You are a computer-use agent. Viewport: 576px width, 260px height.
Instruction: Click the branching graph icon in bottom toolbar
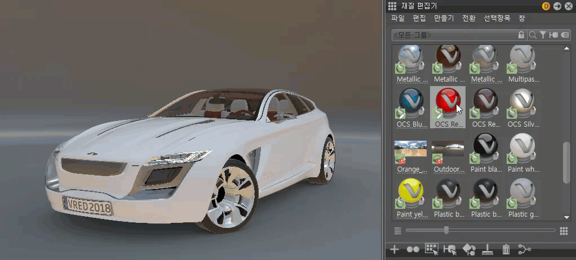click(525, 250)
